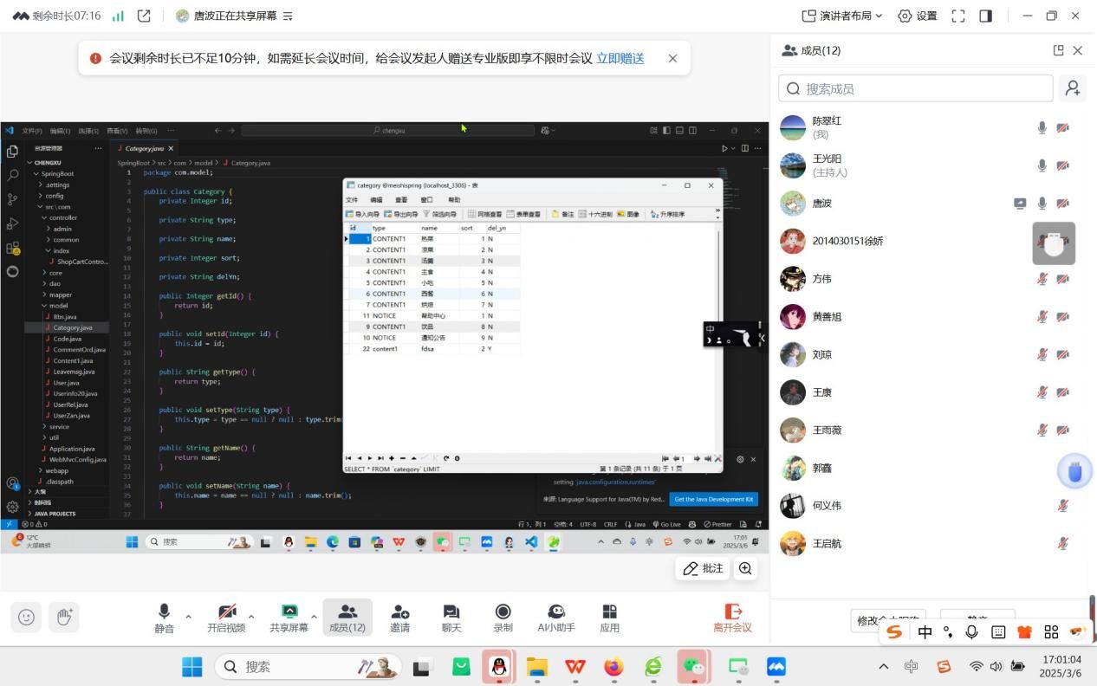Turn on camera with 开启视频
This screenshot has width=1097, height=686.
point(226,618)
